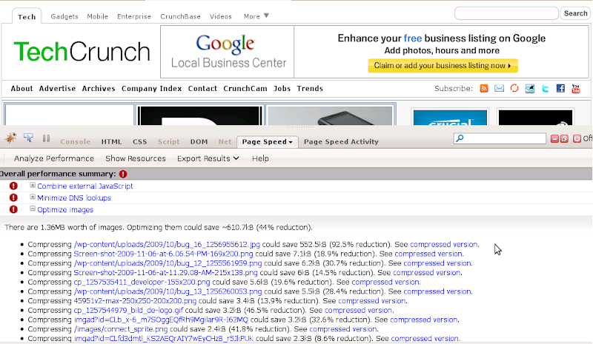Open the About page link
Image resolution: width=593 pixels, height=344 pixels.
21,88
